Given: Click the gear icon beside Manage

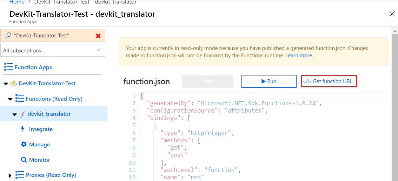Looking at the screenshot, I should [x=24, y=144].
